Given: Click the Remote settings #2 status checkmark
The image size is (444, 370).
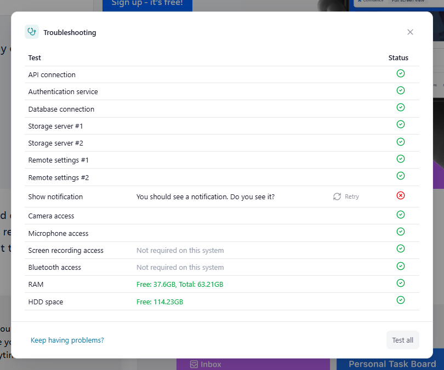Looking at the screenshot, I should pyautogui.click(x=400, y=176).
